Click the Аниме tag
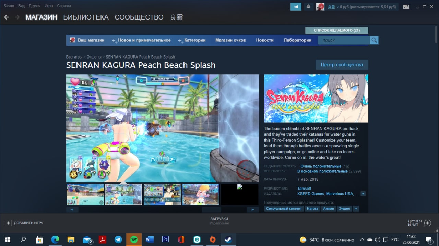 pyautogui.click(x=329, y=209)
